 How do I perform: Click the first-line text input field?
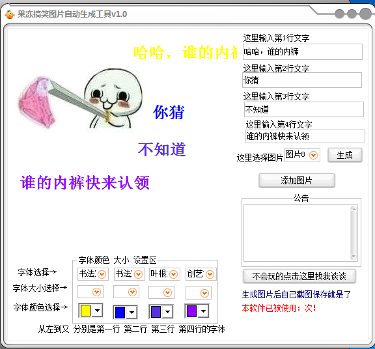point(303,51)
